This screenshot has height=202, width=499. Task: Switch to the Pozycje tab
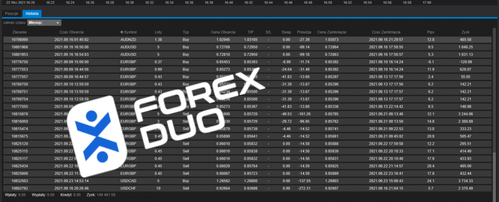11,13
